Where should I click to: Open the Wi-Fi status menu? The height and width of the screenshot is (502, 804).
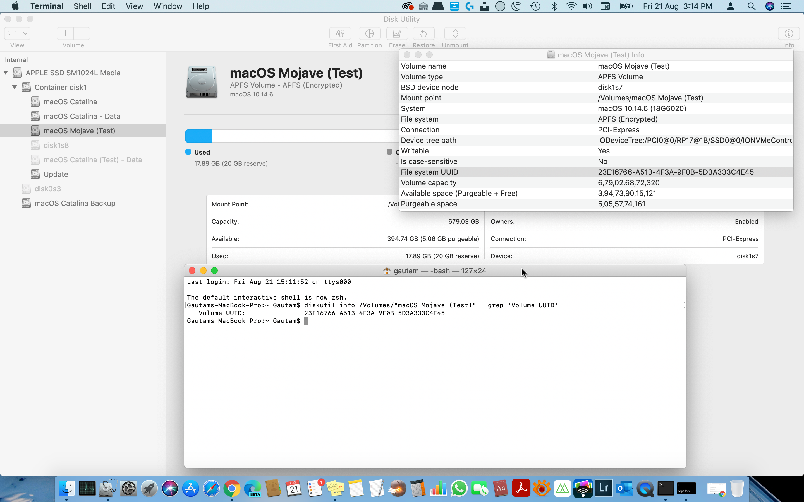point(571,6)
